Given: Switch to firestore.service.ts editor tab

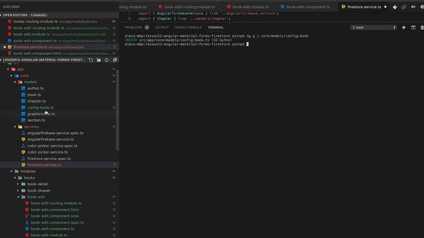Looking at the screenshot, I should [364, 7].
